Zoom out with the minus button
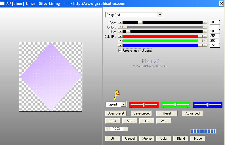The height and width of the screenshot is (145, 225). [x=126, y=129]
